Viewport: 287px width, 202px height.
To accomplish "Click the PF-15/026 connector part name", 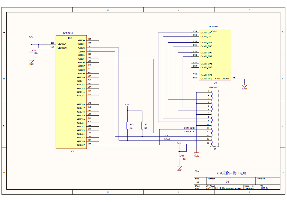I will (x=213, y=87).
